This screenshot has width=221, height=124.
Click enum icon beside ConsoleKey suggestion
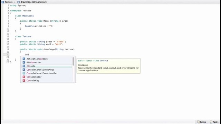(x=24, y=81)
